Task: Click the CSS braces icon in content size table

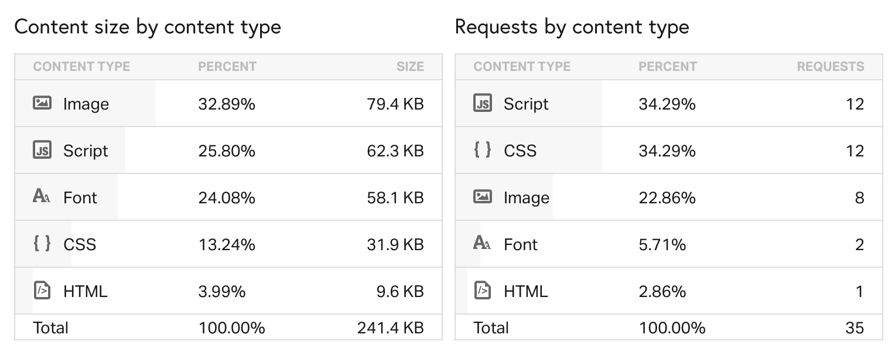Action: (x=42, y=244)
